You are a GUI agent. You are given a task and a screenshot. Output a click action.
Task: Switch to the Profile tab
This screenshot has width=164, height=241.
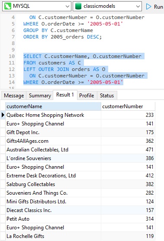[x=87, y=96]
